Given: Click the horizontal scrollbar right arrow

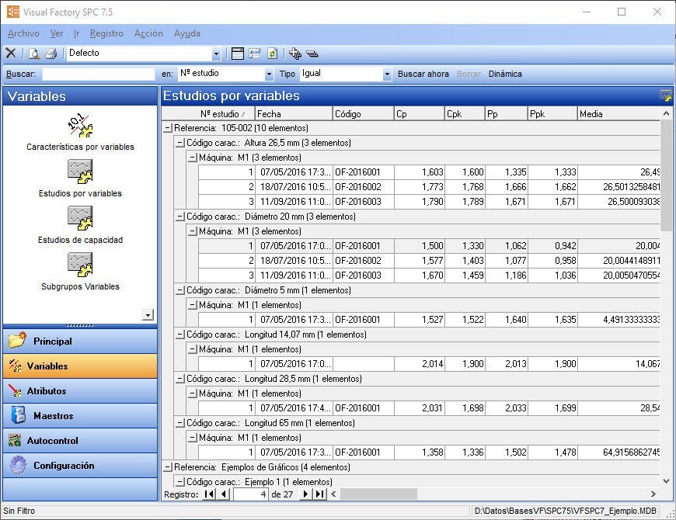Looking at the screenshot, I should pos(653,494).
